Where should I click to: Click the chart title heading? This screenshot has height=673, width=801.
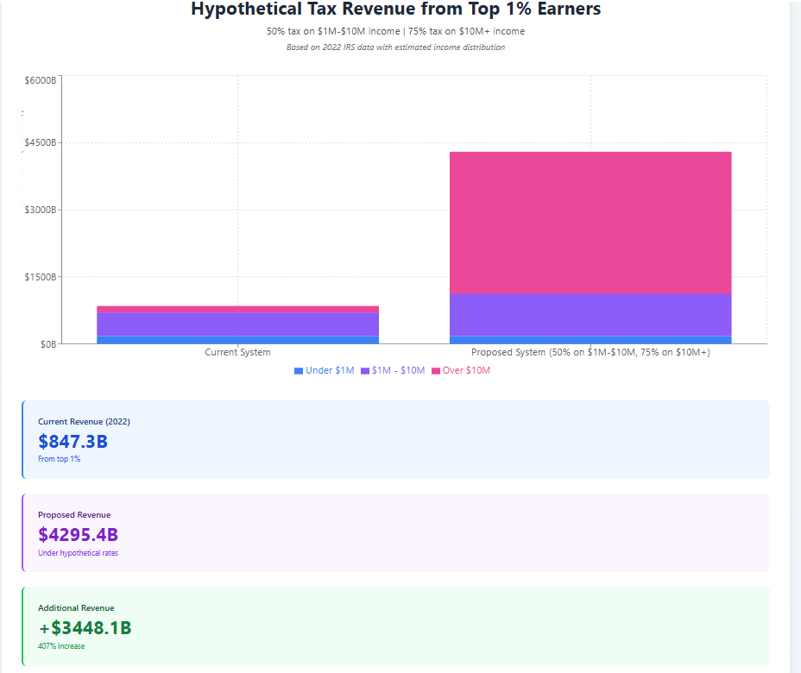[395, 9]
